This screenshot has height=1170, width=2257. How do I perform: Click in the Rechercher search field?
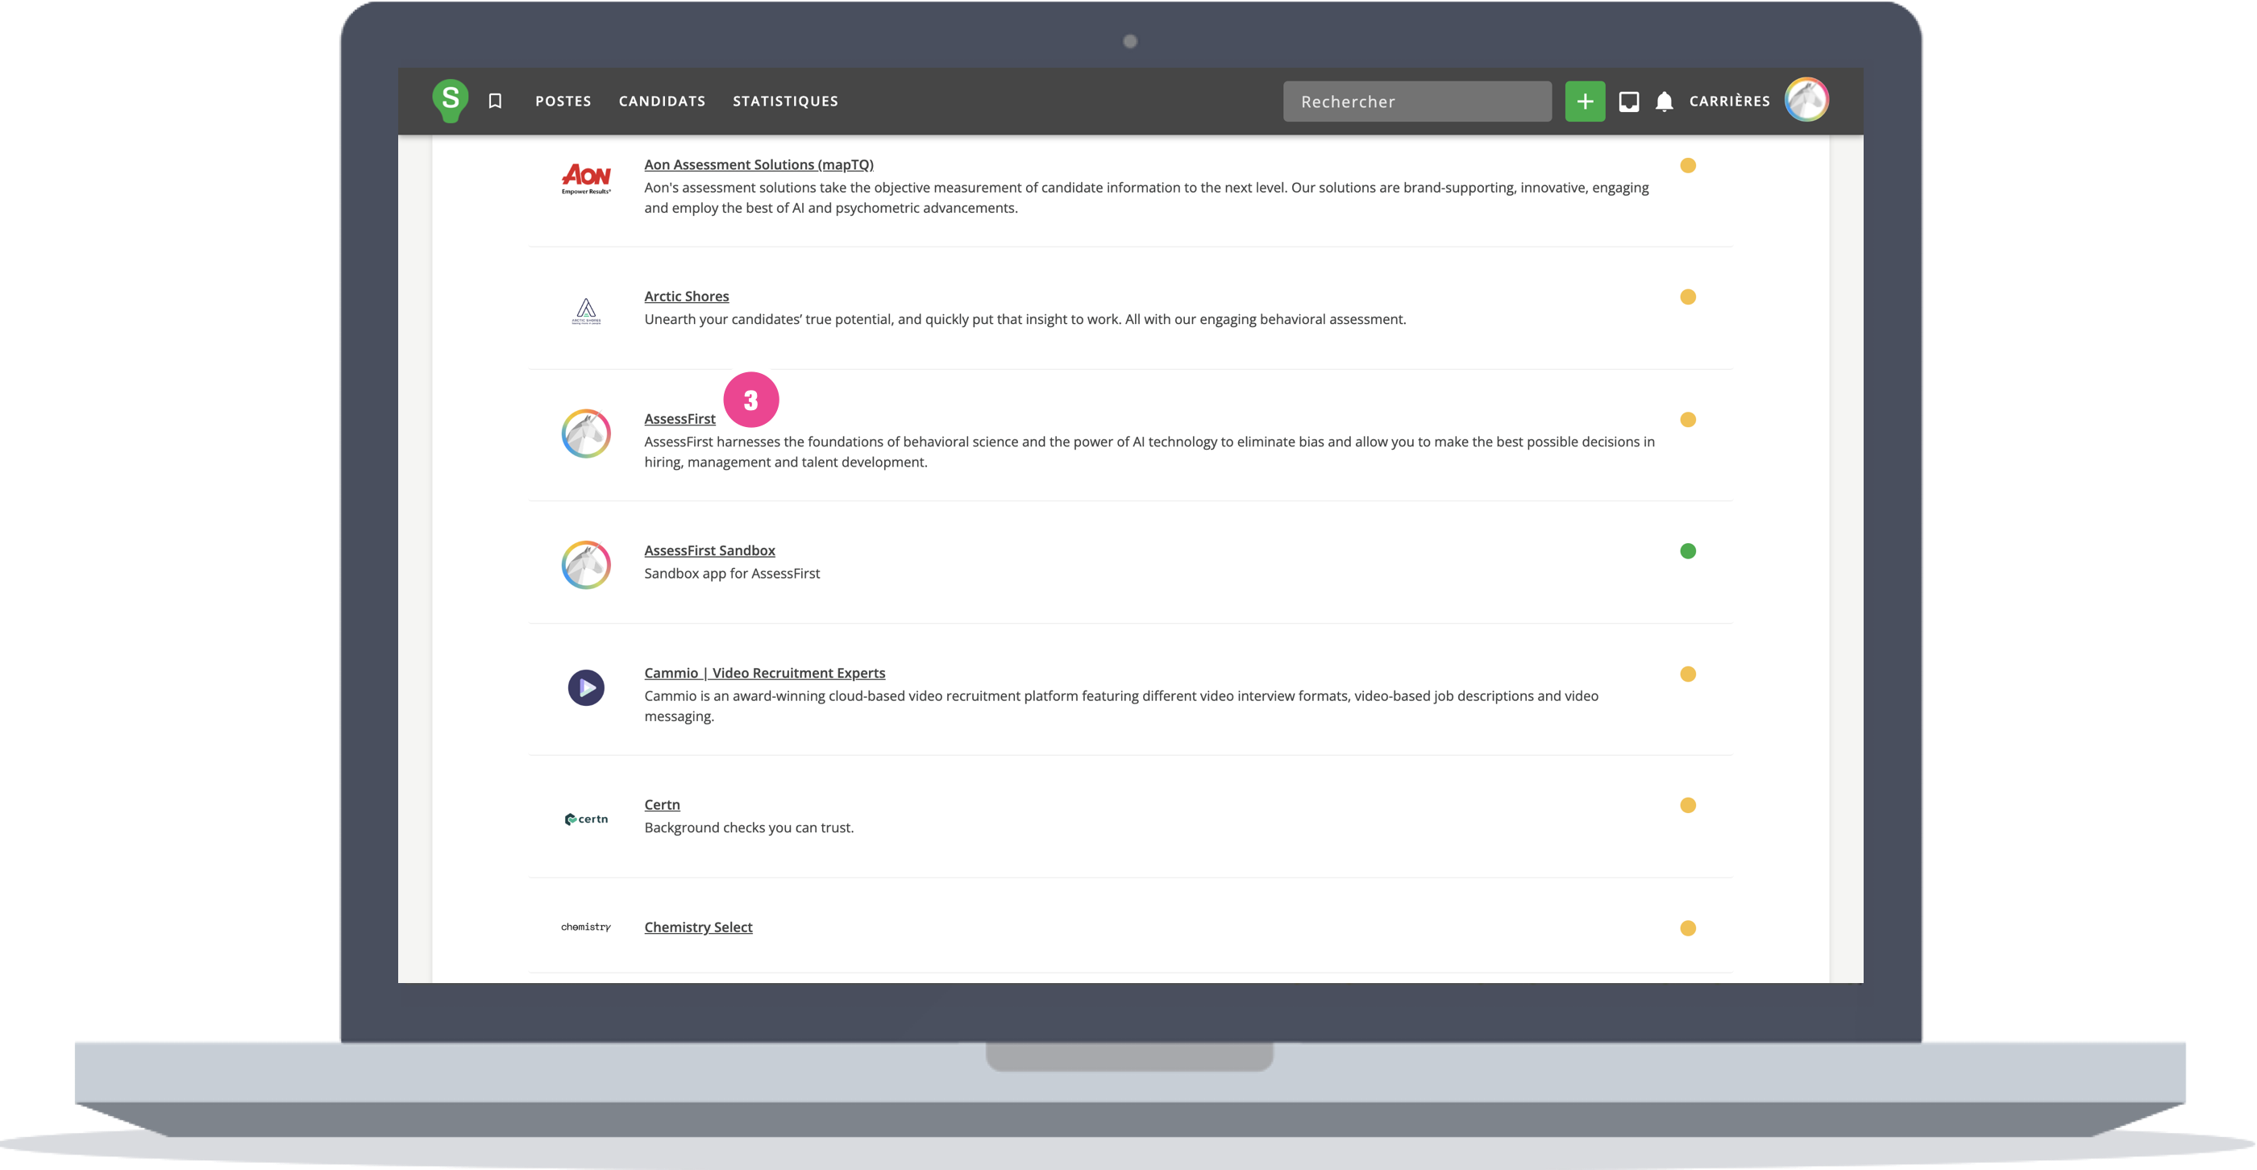(1417, 102)
